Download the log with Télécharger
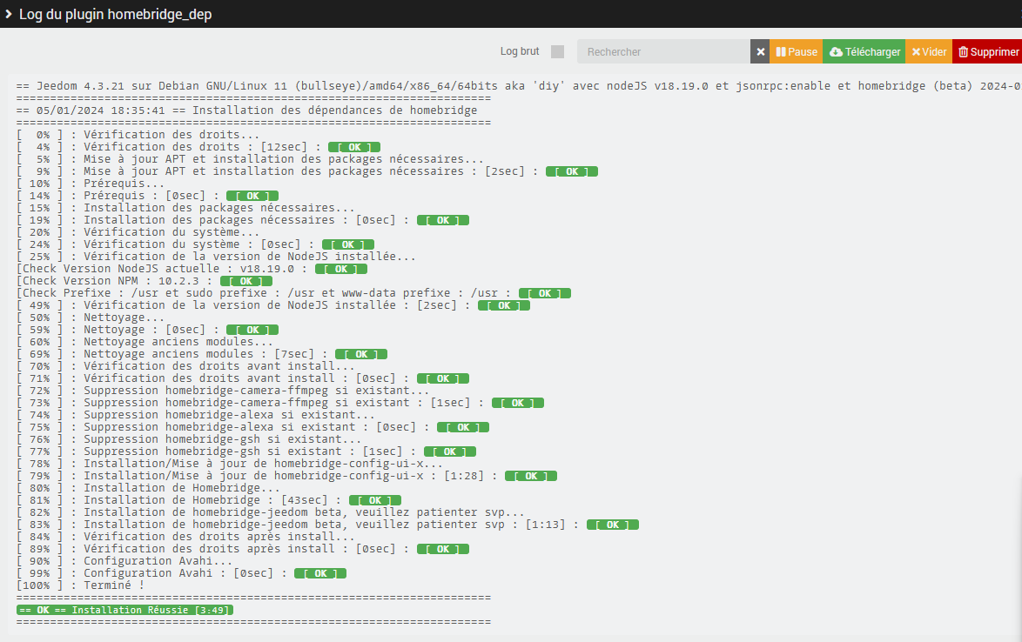 864,51
